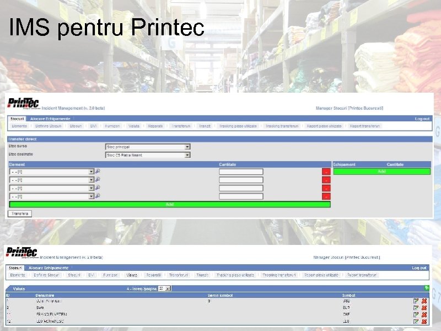Open Tracking piese utilizate in upper screenshot
This screenshot has height=331, width=441.
[238, 126]
